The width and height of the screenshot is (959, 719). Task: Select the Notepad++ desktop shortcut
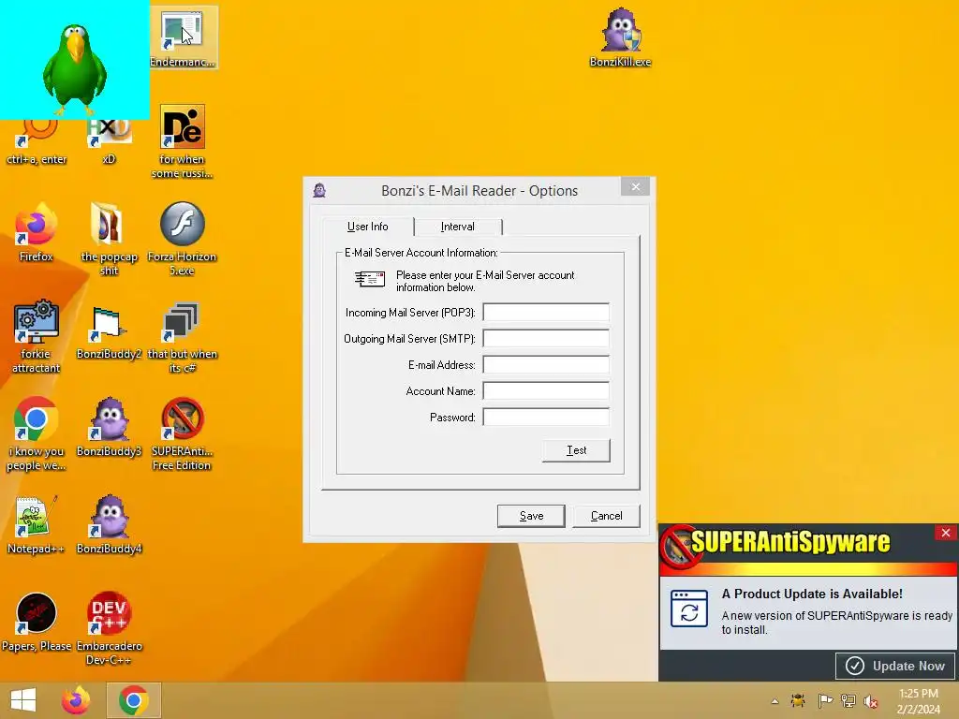37,525
